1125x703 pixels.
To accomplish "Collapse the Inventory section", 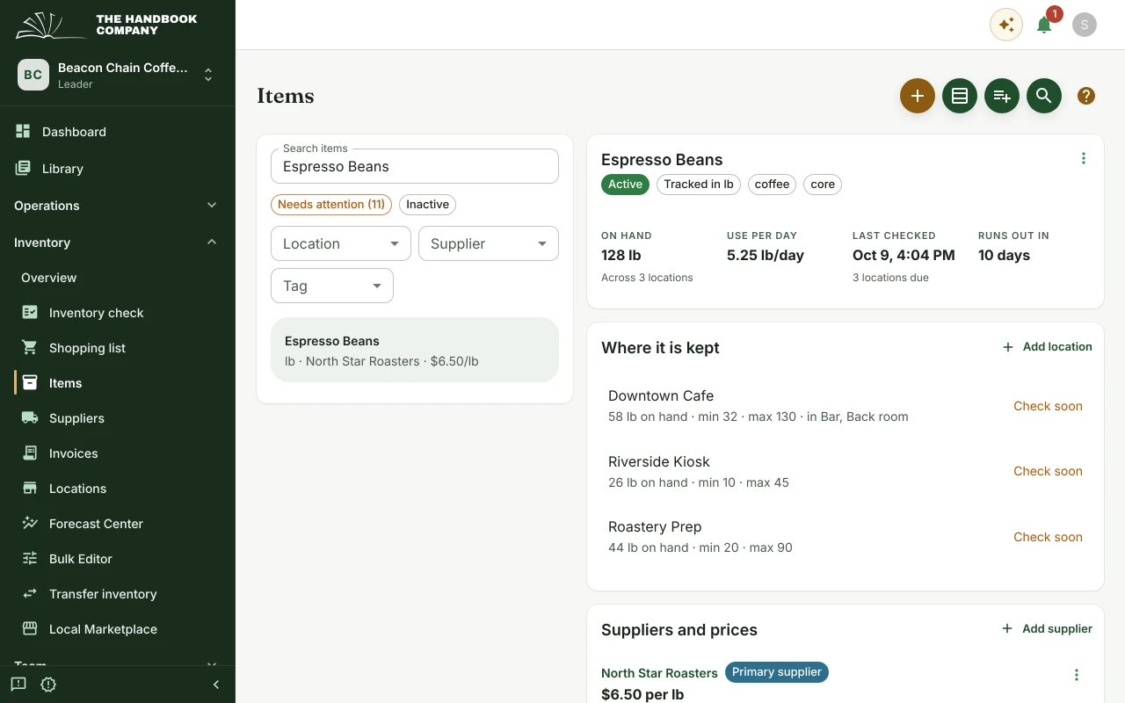I will click(x=118, y=243).
